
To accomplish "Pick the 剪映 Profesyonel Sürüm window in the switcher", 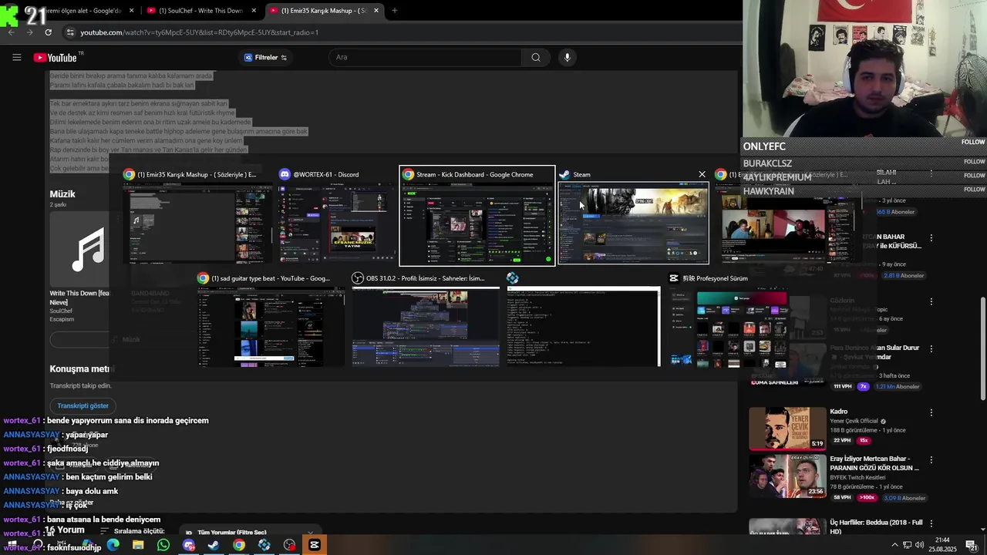I will pyautogui.click(x=729, y=318).
